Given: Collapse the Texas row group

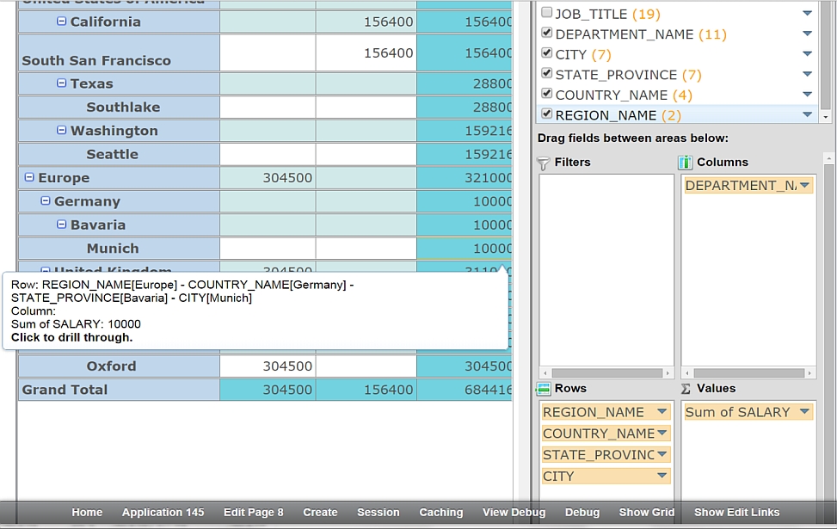Looking at the screenshot, I should (62, 83).
